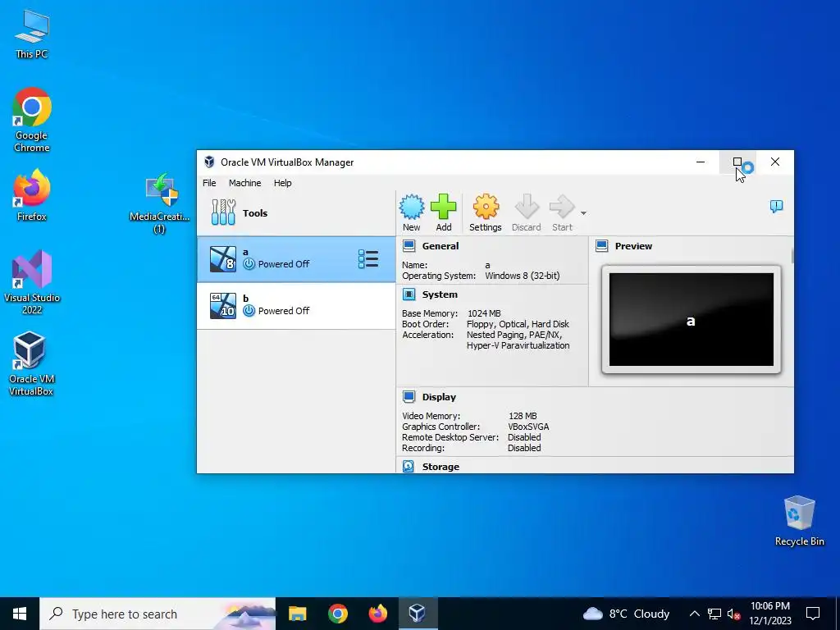Click the Windows 10 icon of VM b

pos(223,306)
